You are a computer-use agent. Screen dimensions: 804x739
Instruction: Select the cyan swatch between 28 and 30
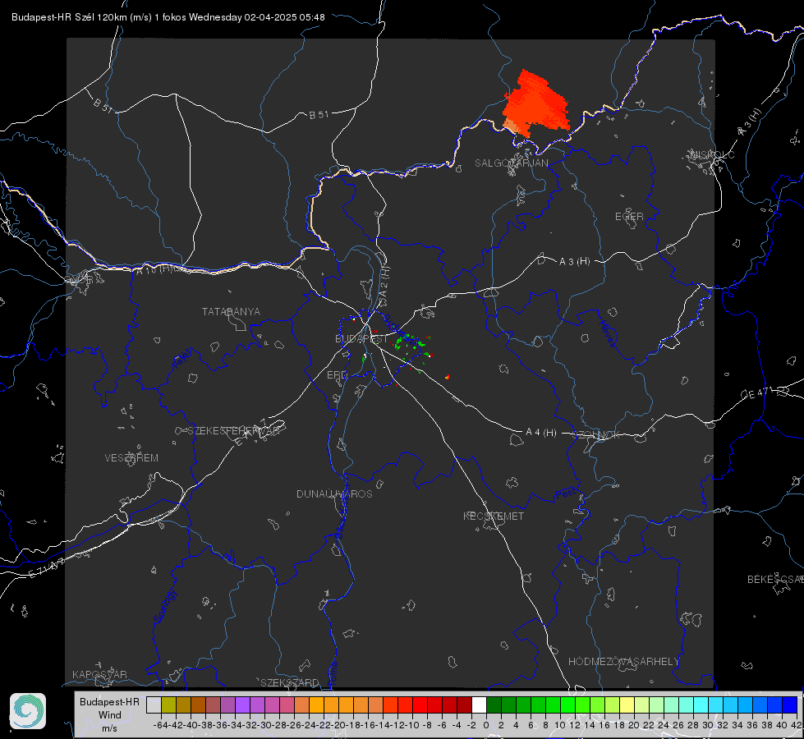coord(701,705)
